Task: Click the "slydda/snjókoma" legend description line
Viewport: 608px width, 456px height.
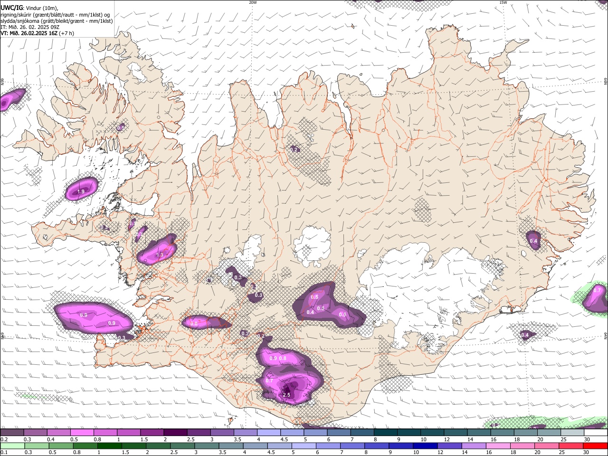Action: pos(57,21)
